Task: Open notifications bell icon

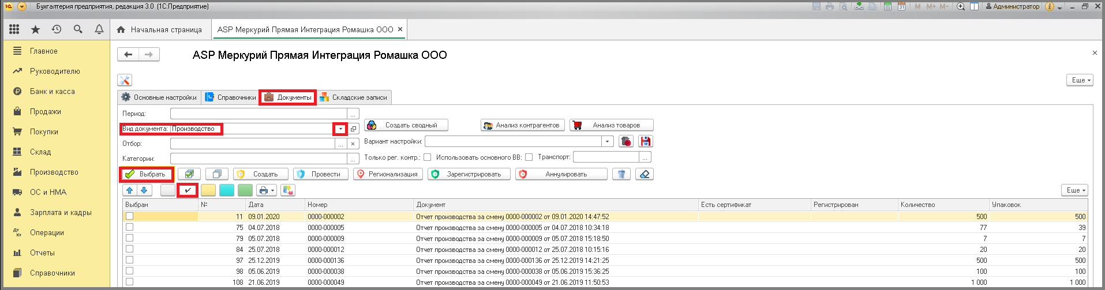Action: 99,29
